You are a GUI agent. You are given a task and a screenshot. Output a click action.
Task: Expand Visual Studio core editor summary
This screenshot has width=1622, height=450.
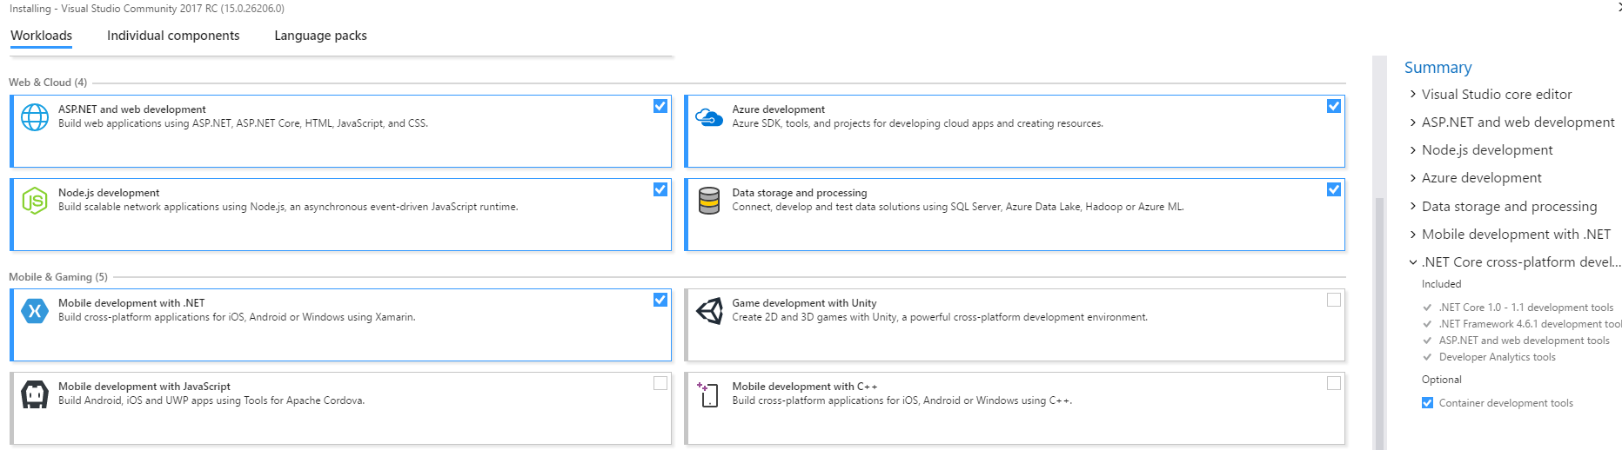point(1413,95)
